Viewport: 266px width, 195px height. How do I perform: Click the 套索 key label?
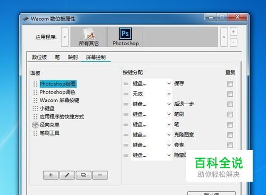tap(179, 145)
